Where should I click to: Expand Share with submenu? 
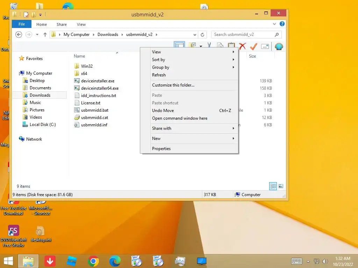point(194,128)
